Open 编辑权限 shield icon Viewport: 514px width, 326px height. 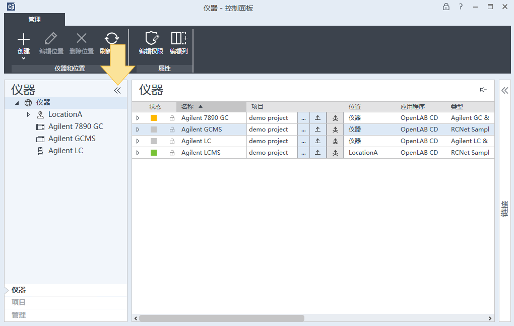pyautogui.click(x=152, y=38)
